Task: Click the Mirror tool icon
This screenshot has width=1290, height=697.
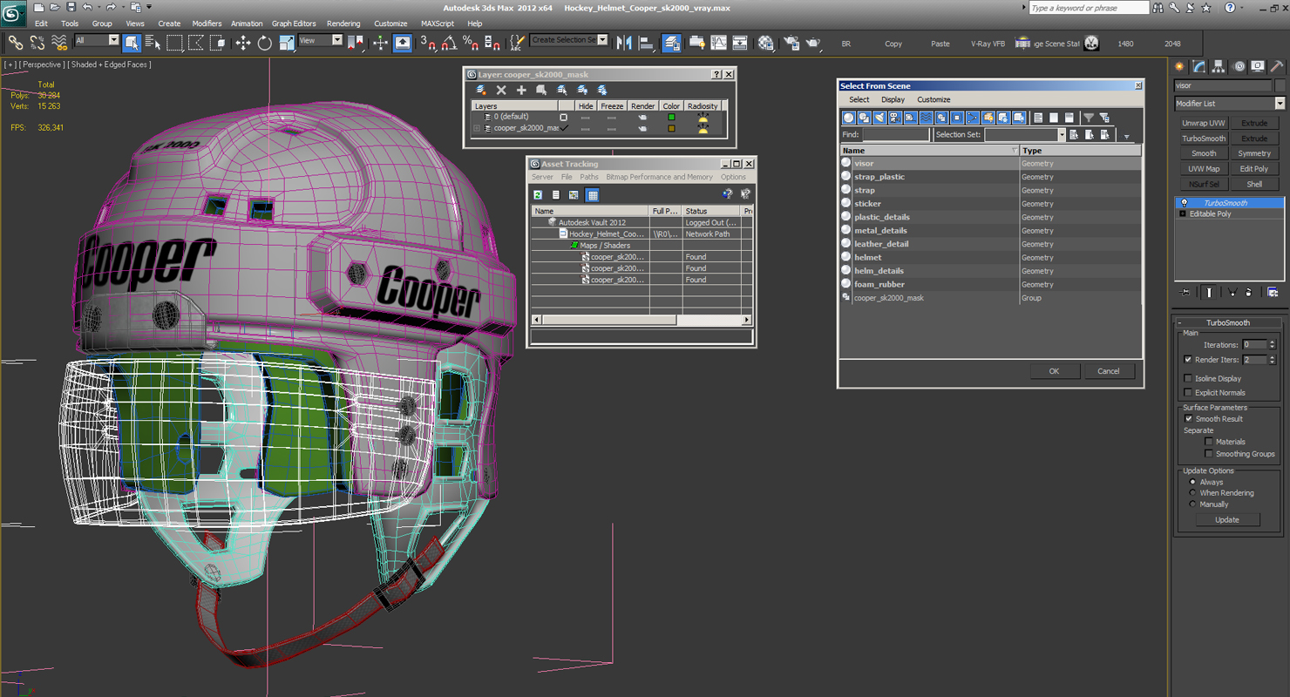Action: (x=624, y=43)
